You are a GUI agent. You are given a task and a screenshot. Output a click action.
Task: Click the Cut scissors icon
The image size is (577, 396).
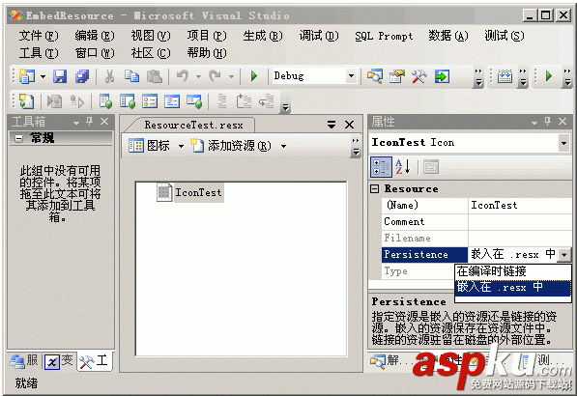click(x=109, y=76)
